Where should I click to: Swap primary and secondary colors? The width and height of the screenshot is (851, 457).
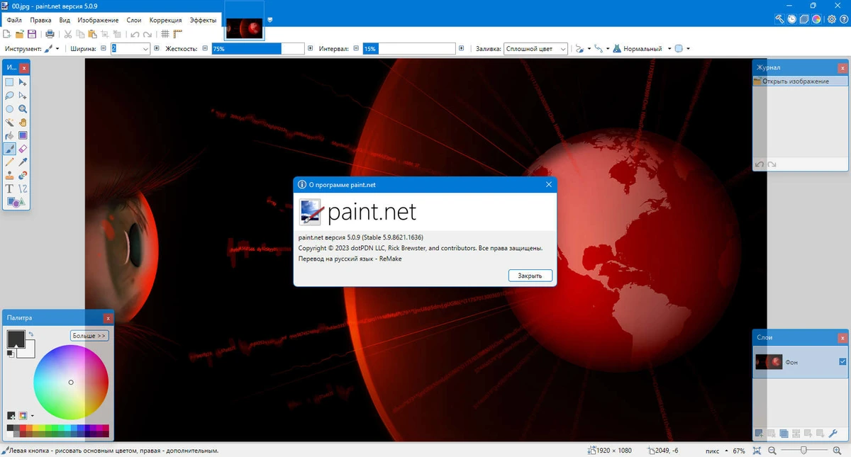coord(31,334)
